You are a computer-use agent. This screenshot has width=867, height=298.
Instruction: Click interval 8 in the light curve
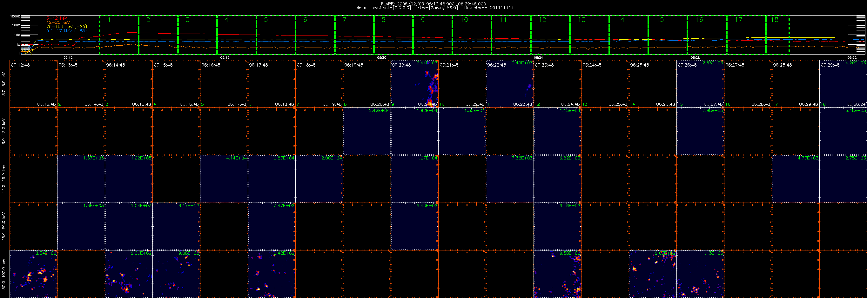coord(393,35)
